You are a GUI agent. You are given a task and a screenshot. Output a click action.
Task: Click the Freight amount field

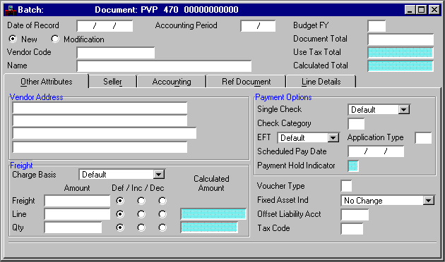77,201
